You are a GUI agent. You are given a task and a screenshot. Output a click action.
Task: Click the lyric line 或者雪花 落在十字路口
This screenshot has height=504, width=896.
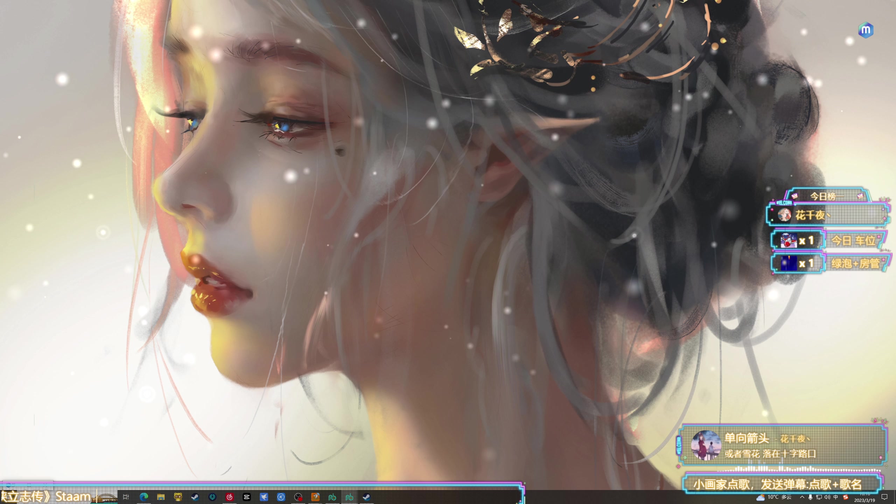click(770, 454)
